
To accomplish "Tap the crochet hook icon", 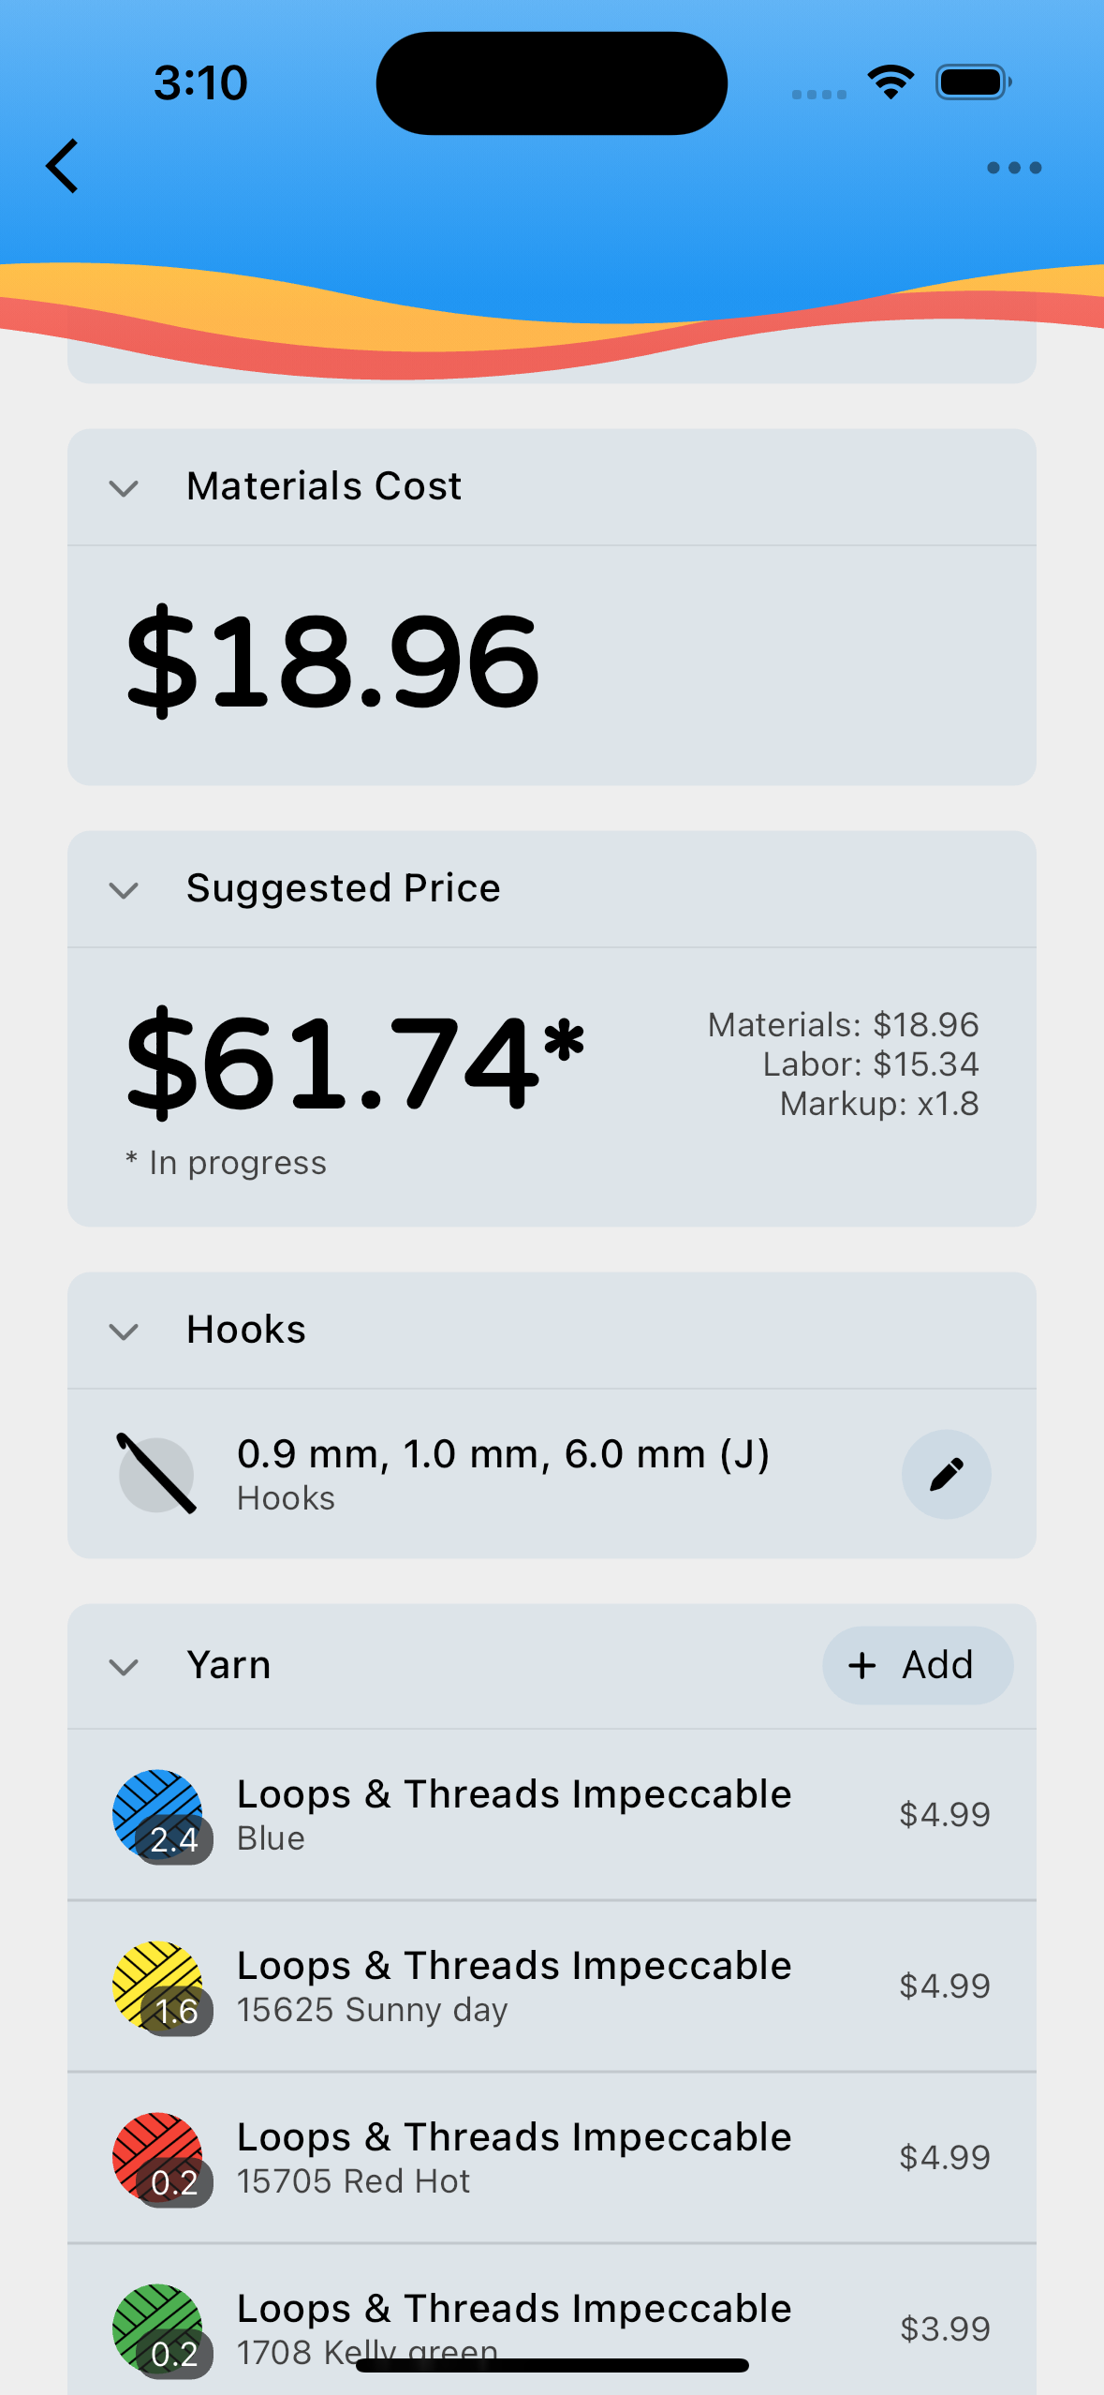I will pyautogui.click(x=156, y=1474).
